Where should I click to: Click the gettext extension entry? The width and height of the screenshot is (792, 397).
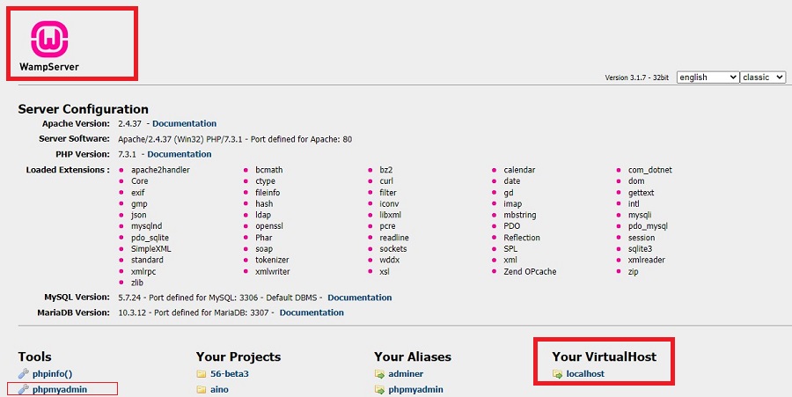[641, 193]
